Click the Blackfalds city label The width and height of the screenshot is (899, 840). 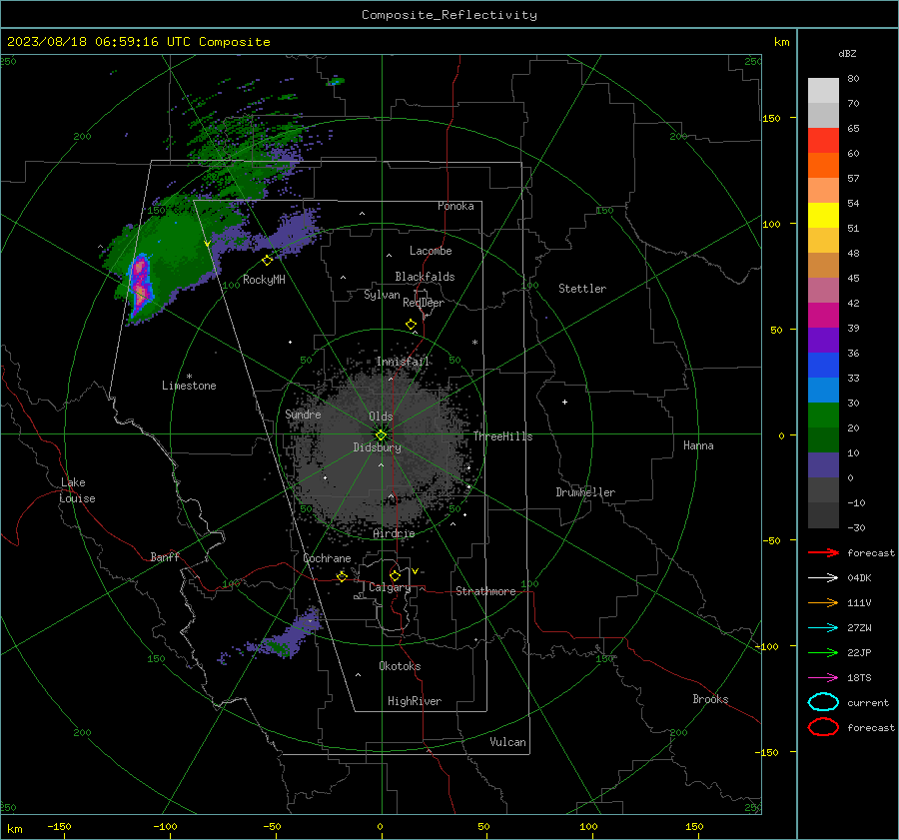click(x=425, y=277)
